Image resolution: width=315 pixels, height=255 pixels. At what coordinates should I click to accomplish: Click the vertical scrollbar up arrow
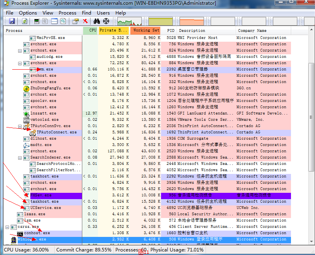[311, 30]
